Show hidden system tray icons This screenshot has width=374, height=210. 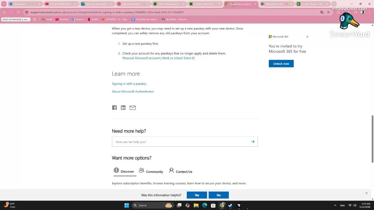[335, 205]
